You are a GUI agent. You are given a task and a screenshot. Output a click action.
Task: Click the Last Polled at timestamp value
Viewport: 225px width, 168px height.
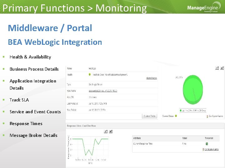click(x=97, y=104)
